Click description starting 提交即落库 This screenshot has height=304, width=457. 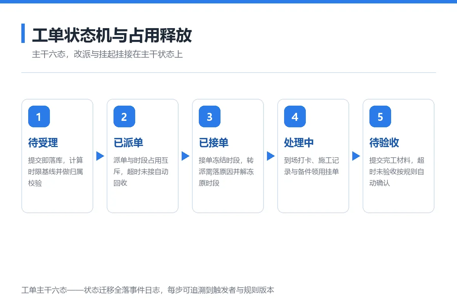point(56,172)
